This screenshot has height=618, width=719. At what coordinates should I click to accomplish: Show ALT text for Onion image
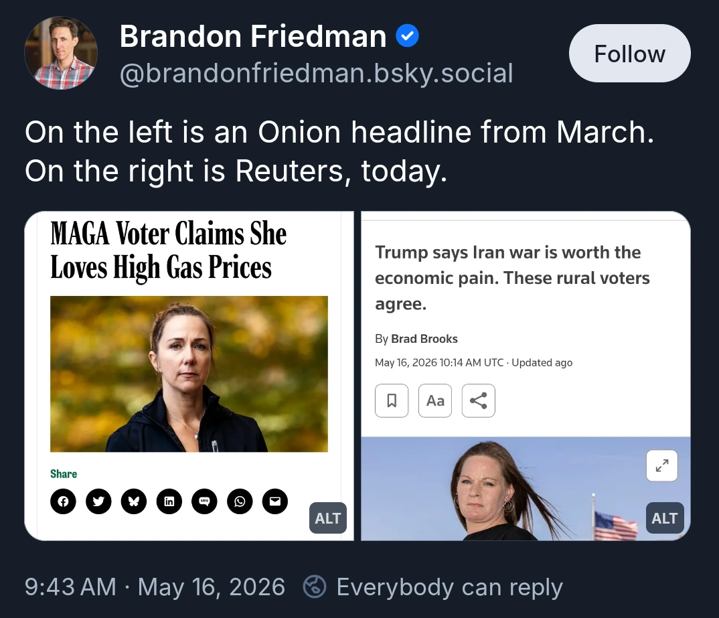click(328, 518)
